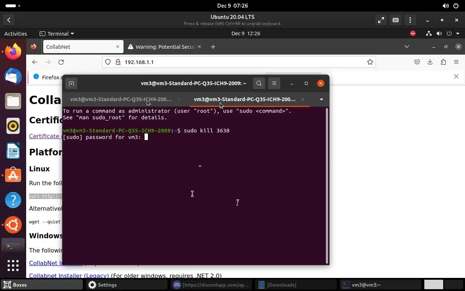Click the Ubuntu logo icon in the dock

pyautogui.click(x=13, y=225)
